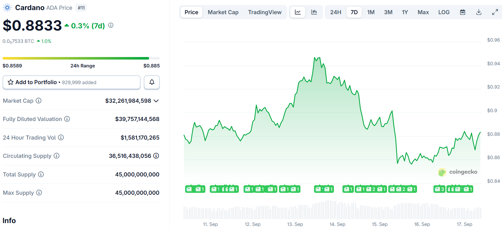Select the Price chart tab
Viewport: 502px width, 230px height.
click(191, 12)
